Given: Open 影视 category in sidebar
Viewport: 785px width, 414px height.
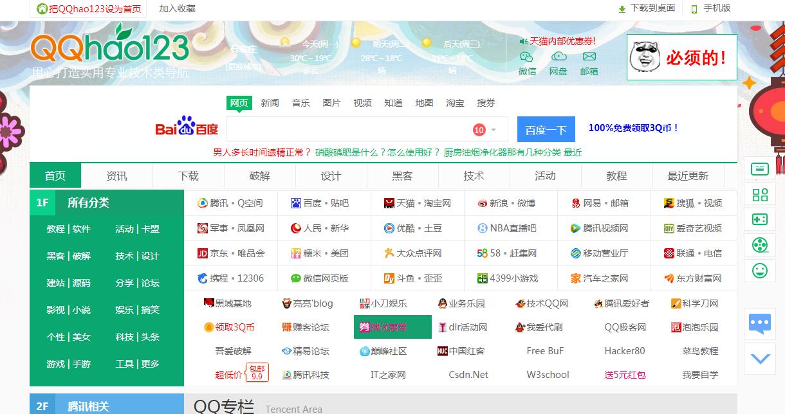Looking at the screenshot, I should click(55, 310).
